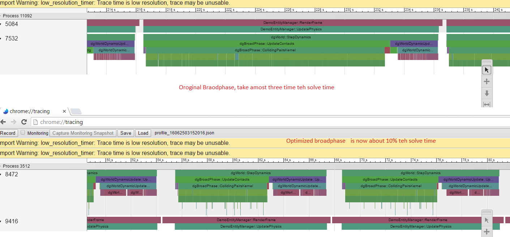The height and width of the screenshot is (237, 510).
Task: Click the Save button
Action: coord(126,133)
